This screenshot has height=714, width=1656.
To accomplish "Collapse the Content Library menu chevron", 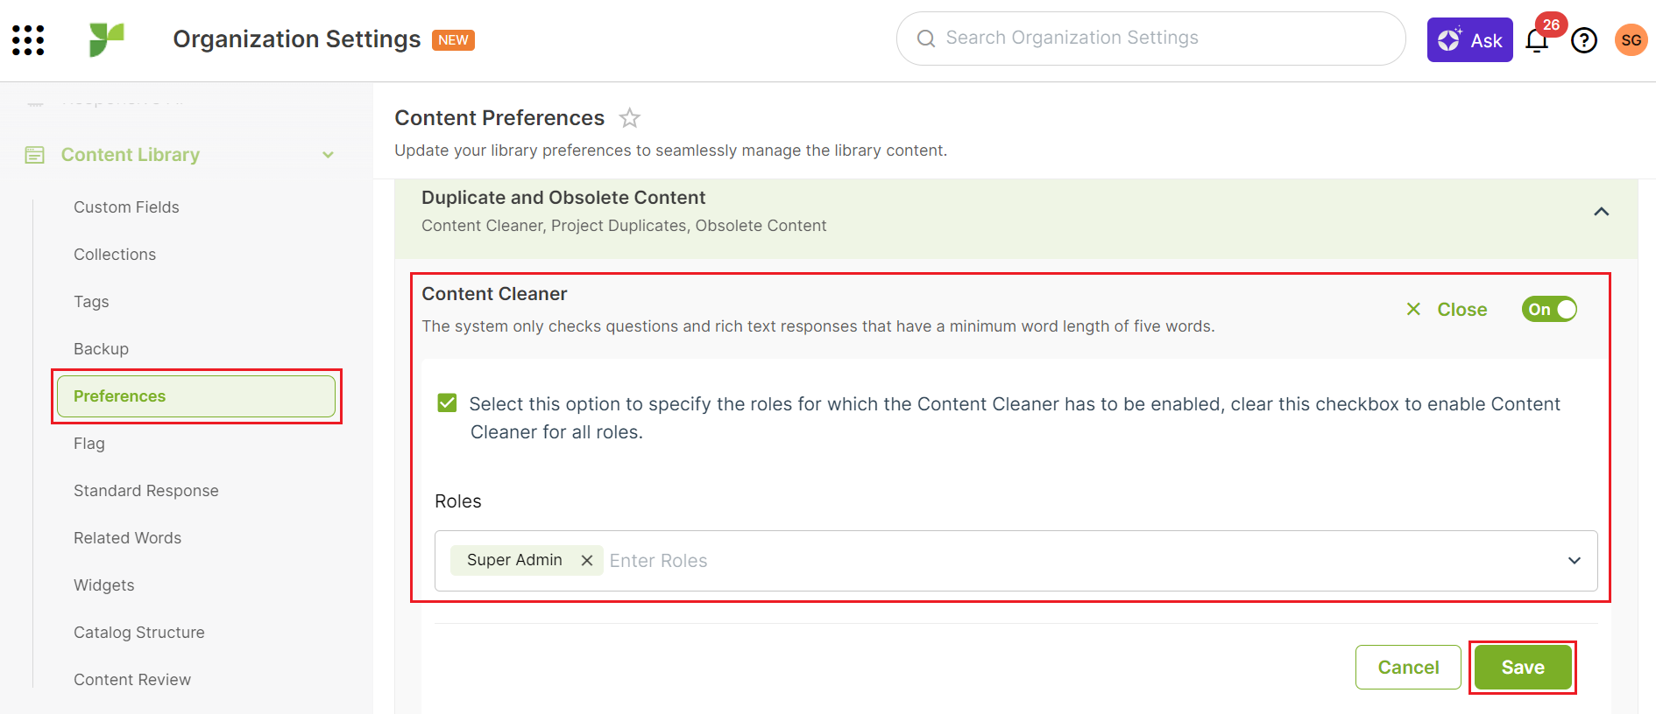I will tap(328, 155).
